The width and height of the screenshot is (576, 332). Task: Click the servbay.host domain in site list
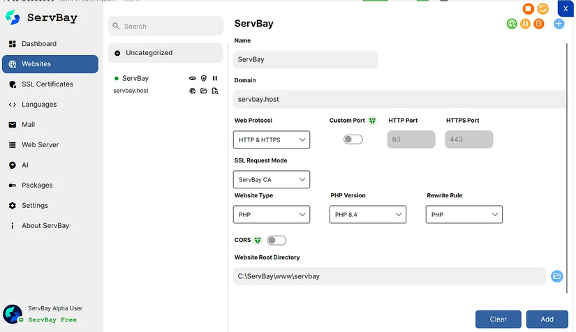click(x=131, y=91)
